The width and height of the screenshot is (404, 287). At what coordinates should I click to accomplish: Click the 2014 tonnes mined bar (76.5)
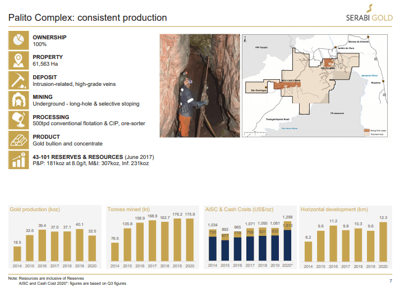115,252
